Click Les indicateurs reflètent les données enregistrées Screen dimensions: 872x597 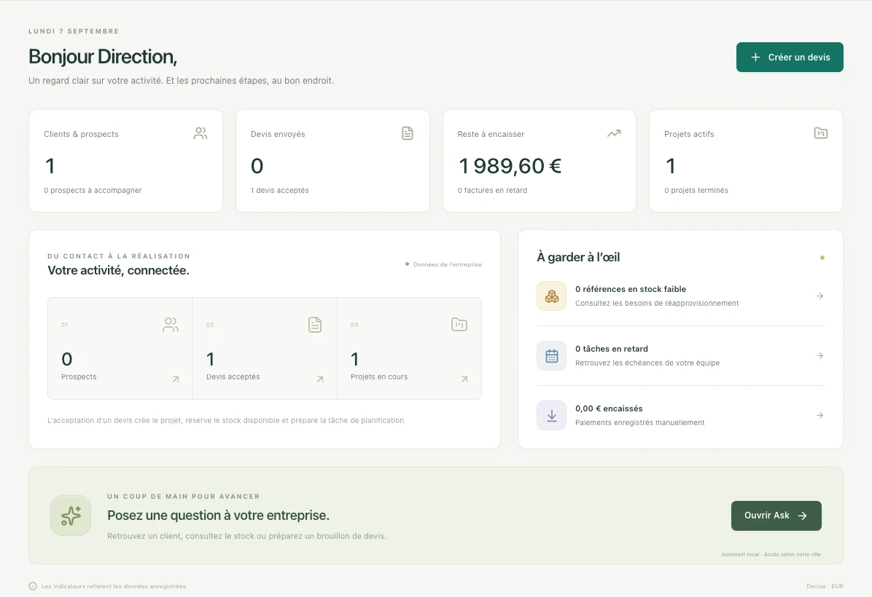click(x=114, y=587)
